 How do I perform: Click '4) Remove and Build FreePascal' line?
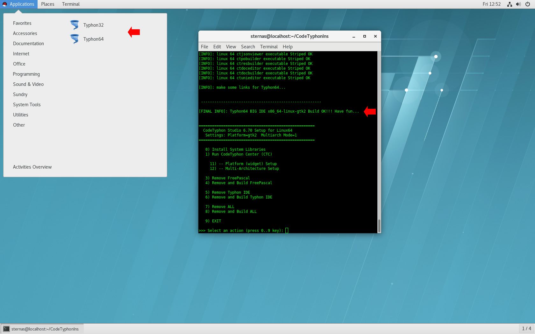pos(239,183)
